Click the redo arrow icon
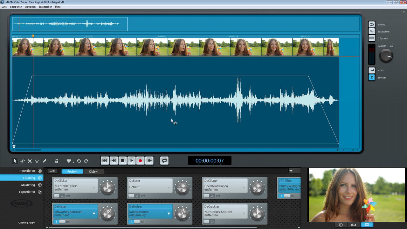This screenshot has width=407, height=229. click(86, 161)
